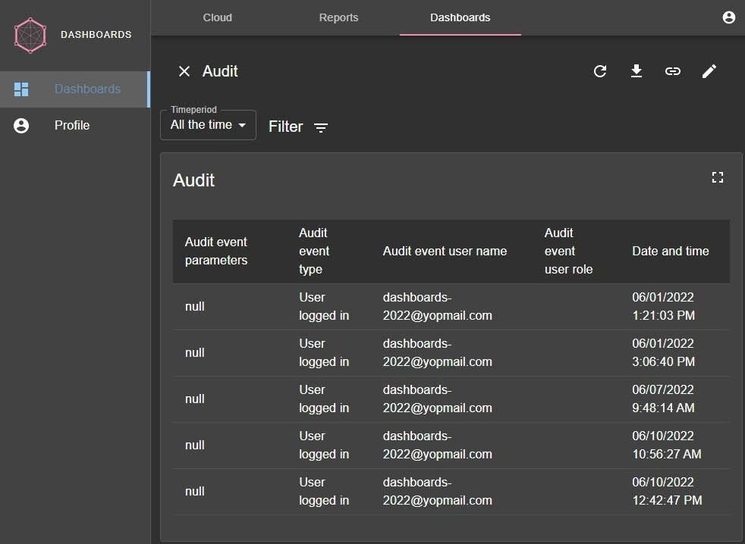The height and width of the screenshot is (544, 745).
Task: Go to Profile in the sidebar
Action: click(x=72, y=126)
